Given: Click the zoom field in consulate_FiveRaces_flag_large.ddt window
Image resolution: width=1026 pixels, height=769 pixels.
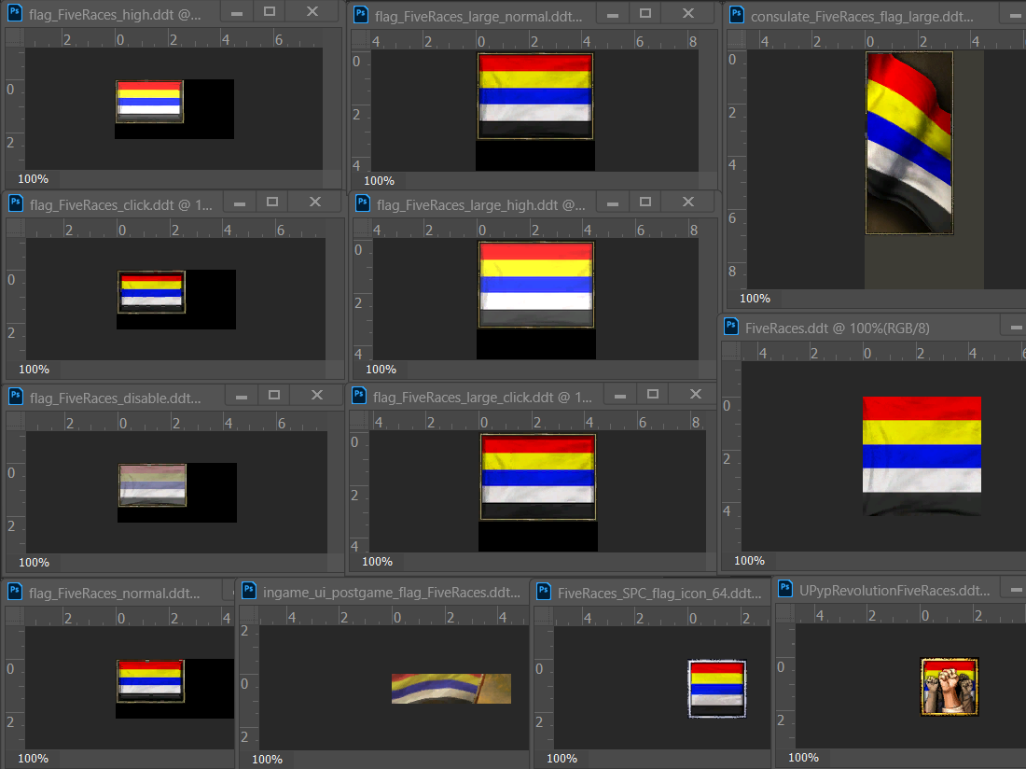Looking at the screenshot, I should click(x=755, y=299).
